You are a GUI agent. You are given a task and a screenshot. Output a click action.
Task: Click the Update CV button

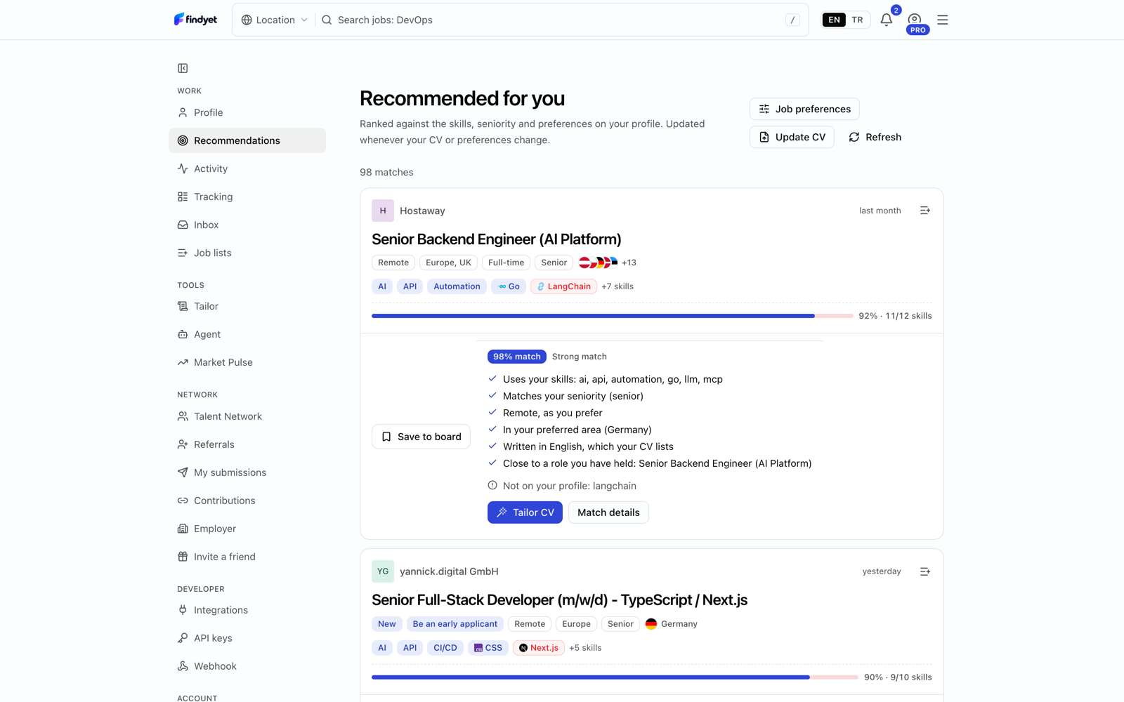(792, 137)
